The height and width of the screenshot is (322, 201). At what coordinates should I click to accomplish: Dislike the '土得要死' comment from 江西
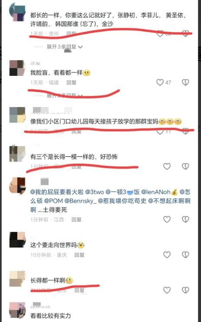tap(185, 219)
